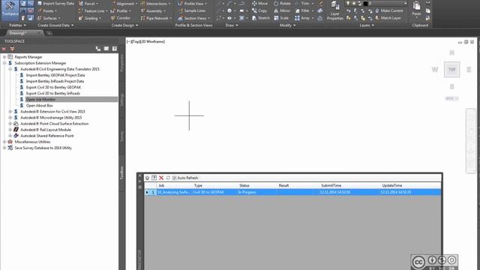Select the Civil 3D to GEOPAK job row
480x270 pixels.
click(x=292, y=192)
